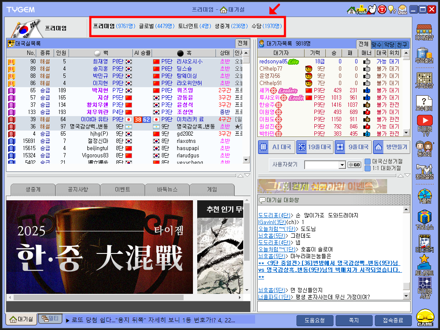Open the 사용자찾기 dropdown arrow

(342, 165)
